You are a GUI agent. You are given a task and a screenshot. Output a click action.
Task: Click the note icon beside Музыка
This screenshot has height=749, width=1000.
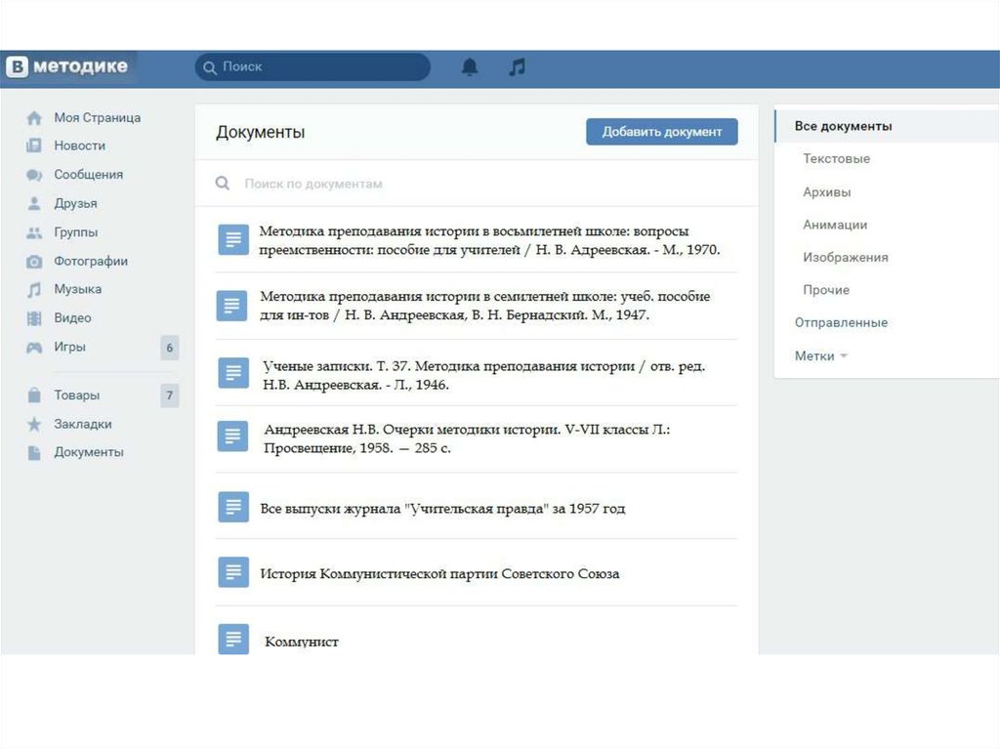coord(34,290)
